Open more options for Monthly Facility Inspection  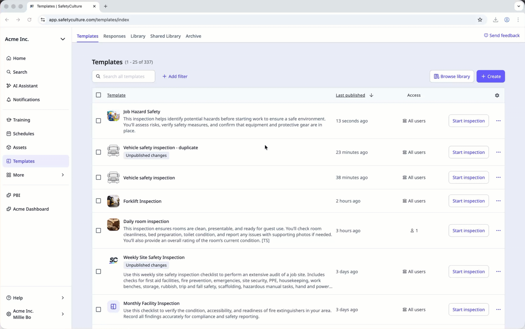click(x=498, y=310)
